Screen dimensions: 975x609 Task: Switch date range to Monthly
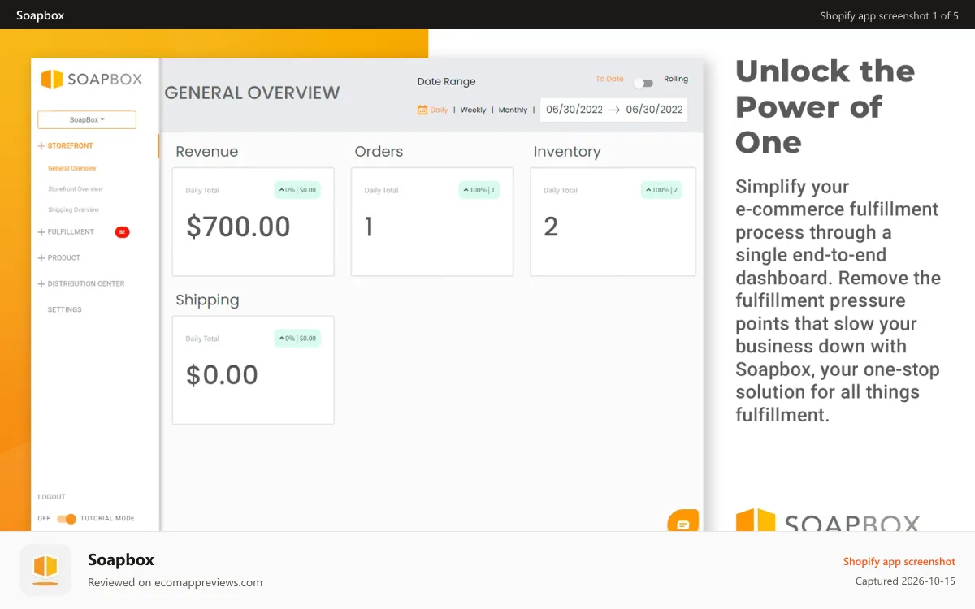click(513, 110)
